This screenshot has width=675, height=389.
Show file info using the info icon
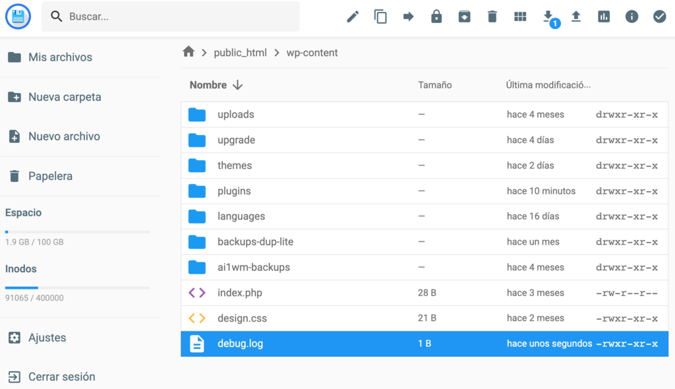click(x=631, y=16)
